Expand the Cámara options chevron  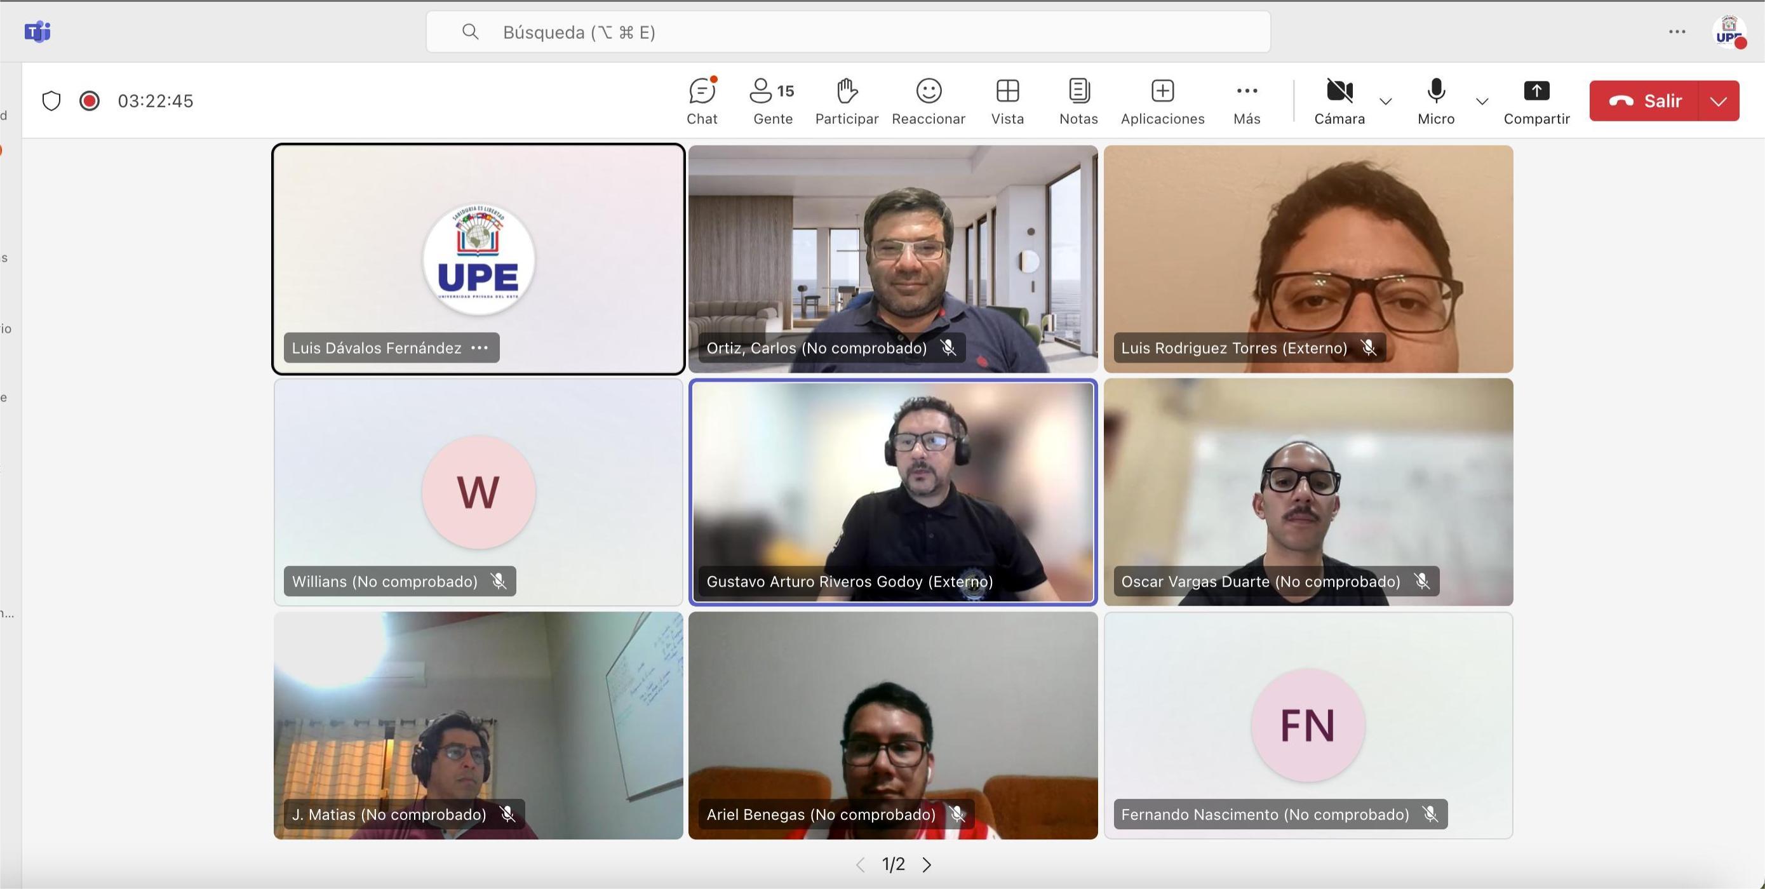click(1385, 102)
